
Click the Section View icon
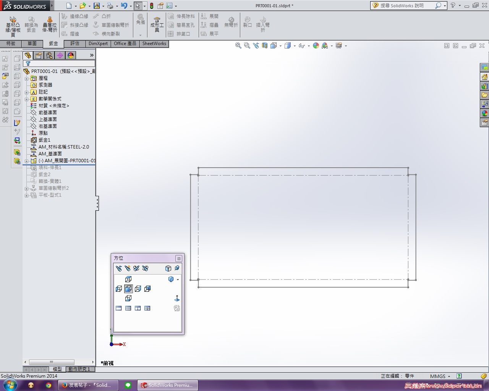265,45
